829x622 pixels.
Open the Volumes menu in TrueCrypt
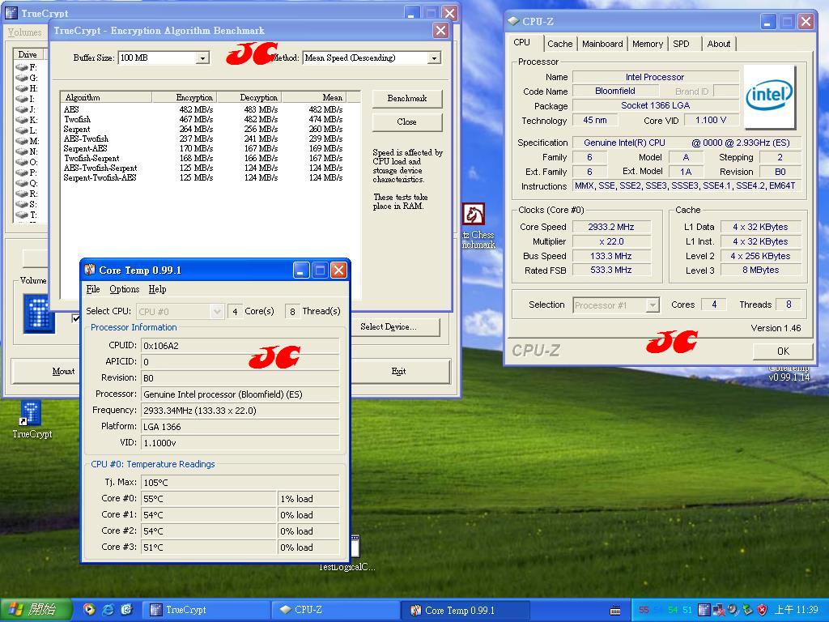tap(24, 32)
